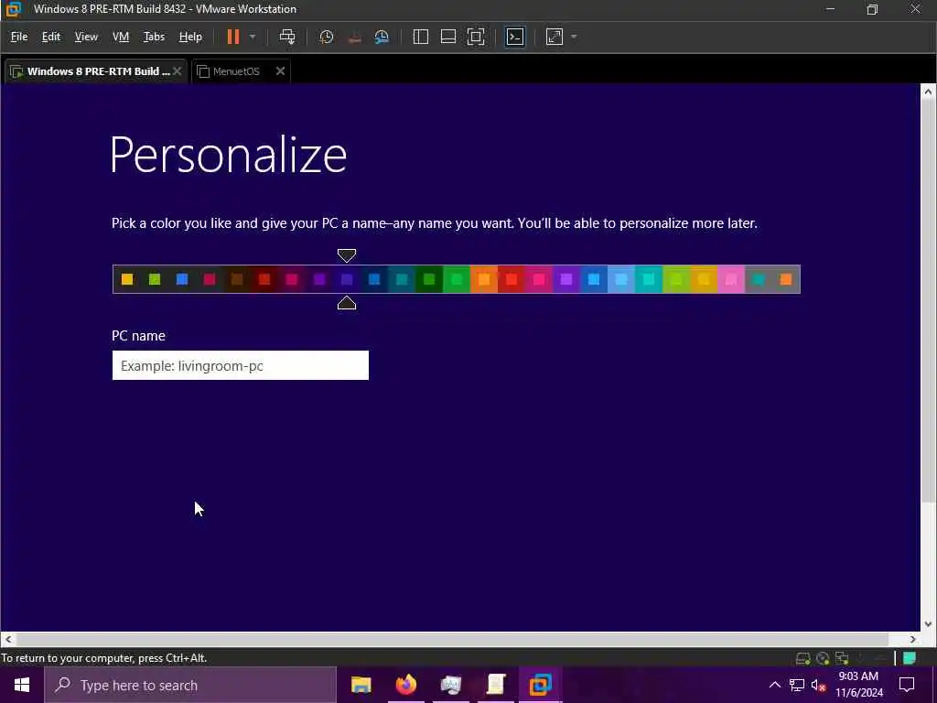
Task: Pause the virtual machine with the orange button
Action: 233,37
